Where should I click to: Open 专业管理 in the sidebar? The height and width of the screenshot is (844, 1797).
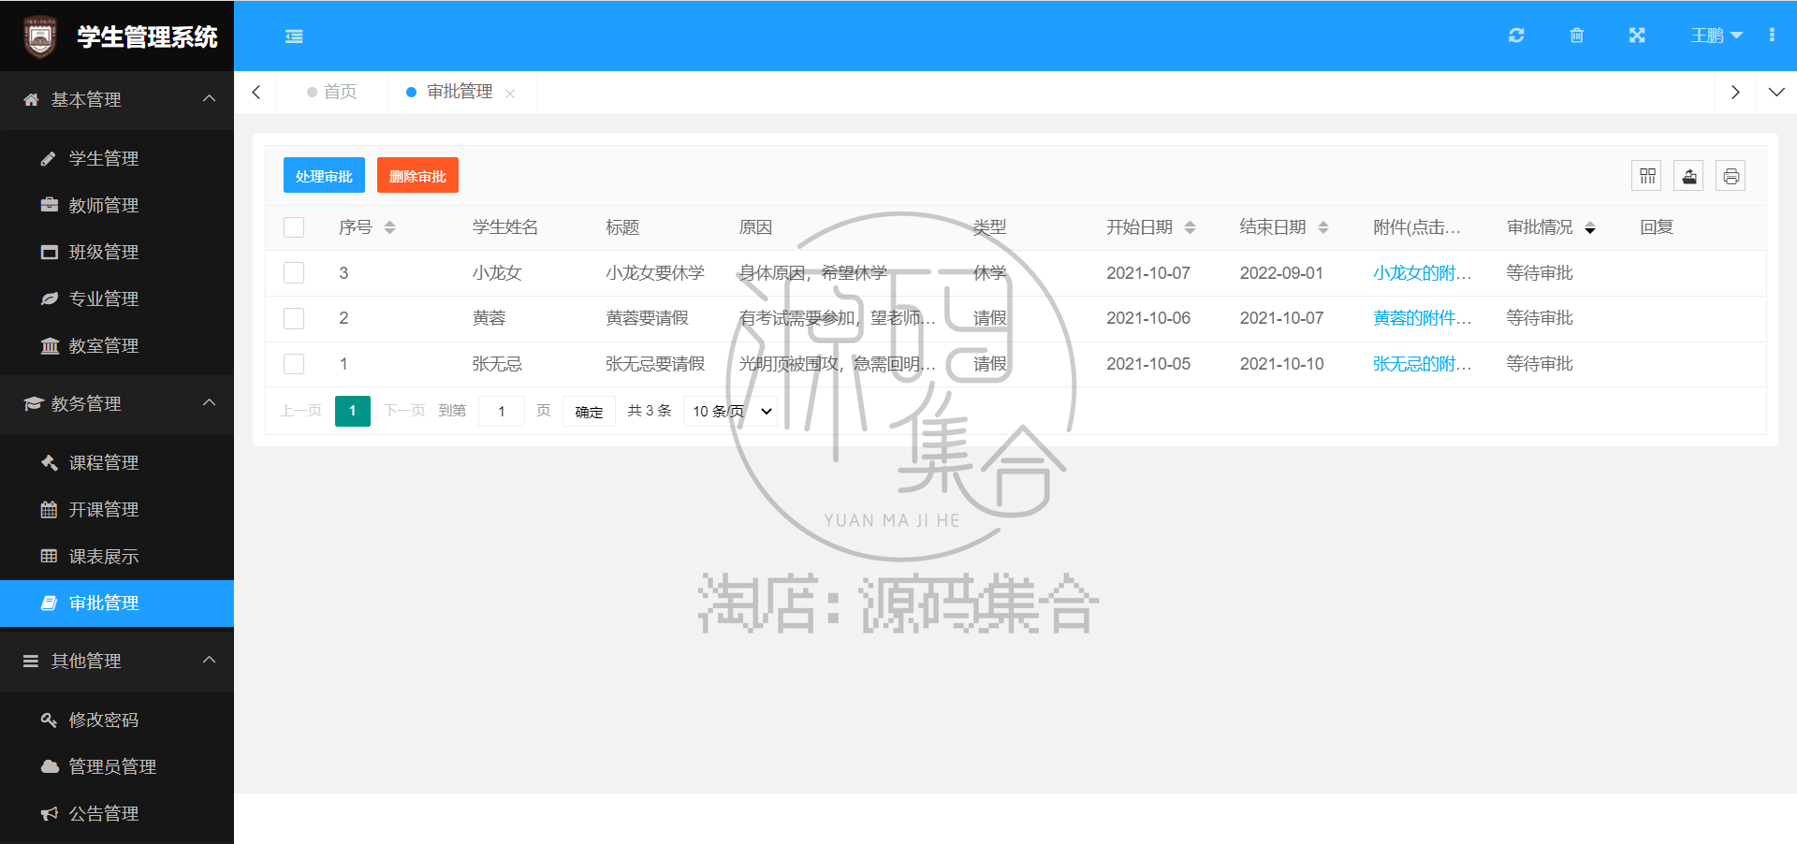[117, 298]
